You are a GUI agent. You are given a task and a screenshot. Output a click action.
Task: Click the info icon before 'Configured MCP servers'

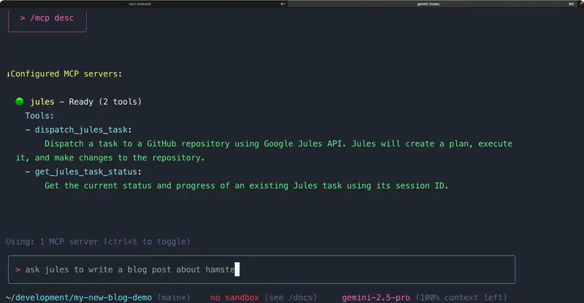[8, 74]
